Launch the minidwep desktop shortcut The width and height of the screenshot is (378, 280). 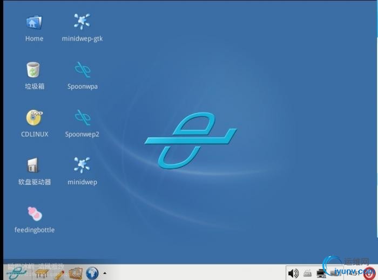click(x=82, y=171)
